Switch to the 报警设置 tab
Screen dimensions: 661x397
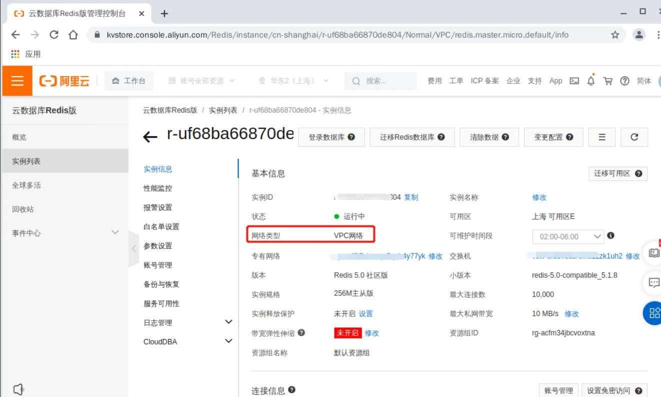tap(158, 207)
